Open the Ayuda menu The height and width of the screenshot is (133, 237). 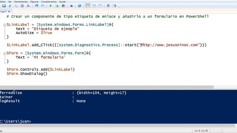click(x=62, y=1)
